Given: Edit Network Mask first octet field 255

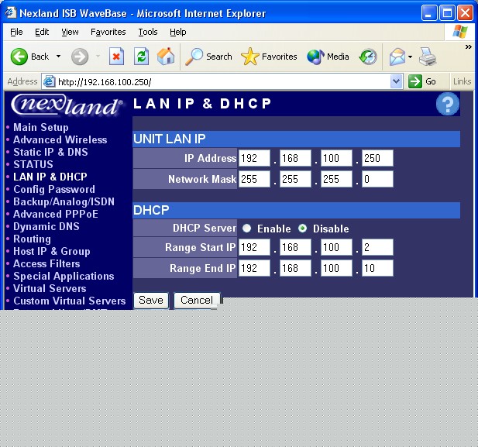Looking at the screenshot, I should coord(254,179).
